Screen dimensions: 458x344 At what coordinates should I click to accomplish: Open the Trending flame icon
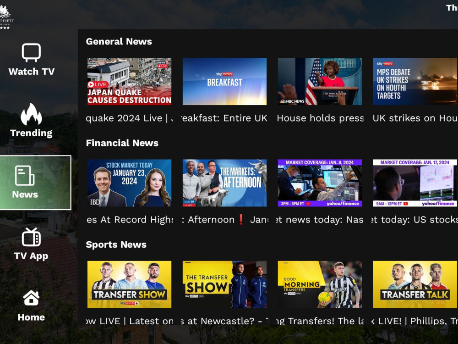31,114
